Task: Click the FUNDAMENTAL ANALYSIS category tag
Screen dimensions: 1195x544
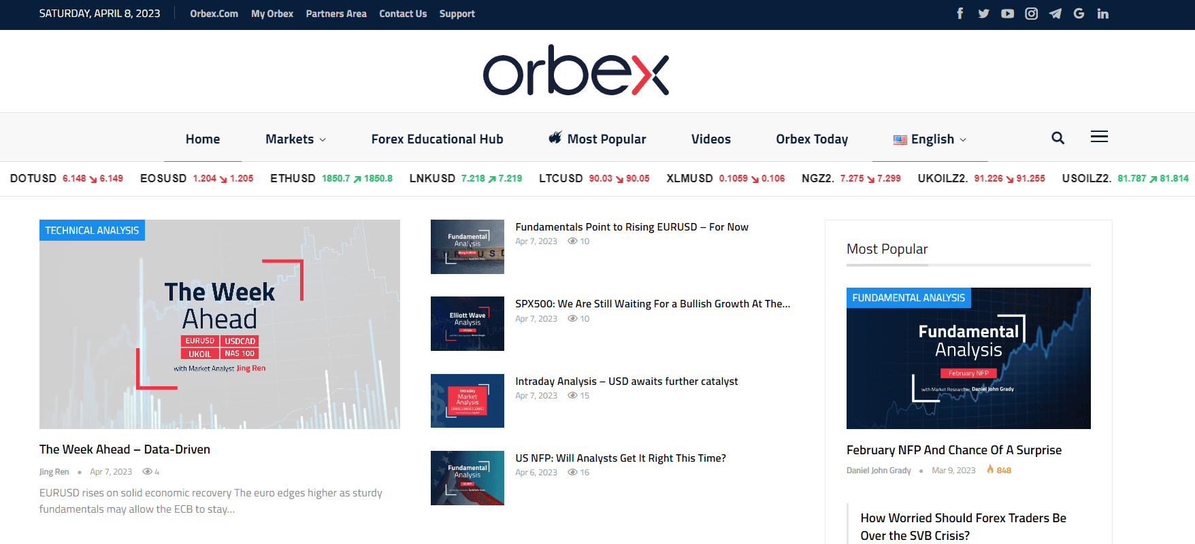Action: [x=908, y=298]
